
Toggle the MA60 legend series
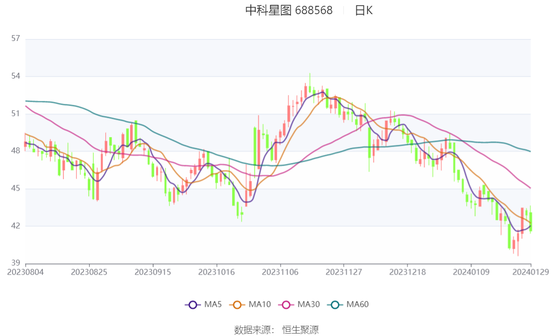click(348, 304)
